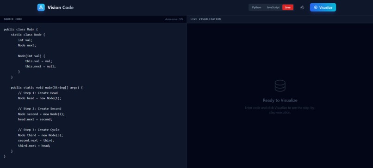Click the line "public class Main {"
The height and width of the screenshot is (168, 373).
(21, 30)
